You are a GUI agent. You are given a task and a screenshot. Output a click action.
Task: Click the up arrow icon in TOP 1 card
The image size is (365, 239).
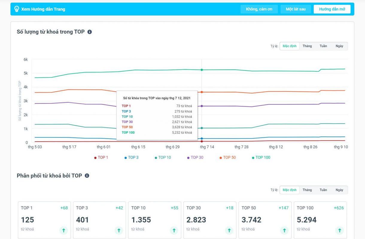click(63, 230)
